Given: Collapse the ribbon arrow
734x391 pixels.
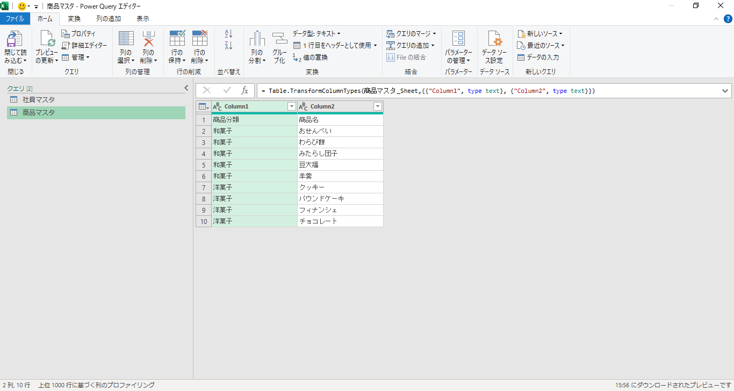Looking at the screenshot, I should click(x=715, y=19).
